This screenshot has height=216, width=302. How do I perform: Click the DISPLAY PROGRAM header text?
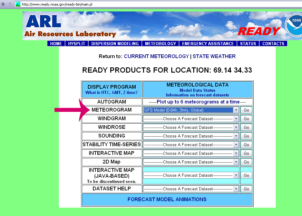click(x=112, y=87)
